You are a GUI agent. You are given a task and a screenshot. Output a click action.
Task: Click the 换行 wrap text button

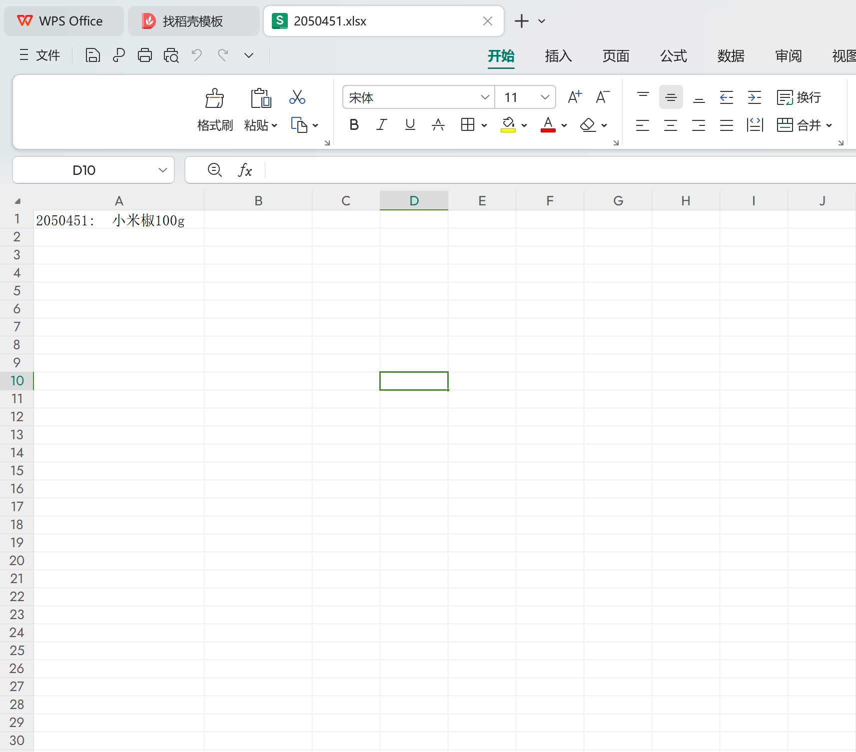(x=799, y=97)
